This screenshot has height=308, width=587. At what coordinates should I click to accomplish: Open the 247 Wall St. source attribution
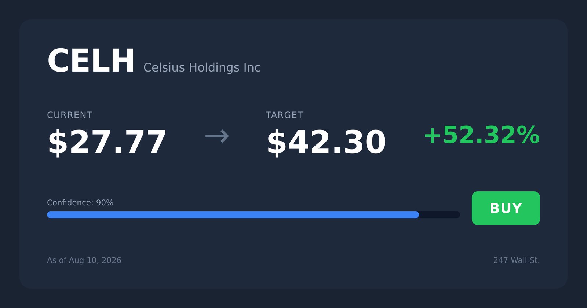(x=517, y=260)
